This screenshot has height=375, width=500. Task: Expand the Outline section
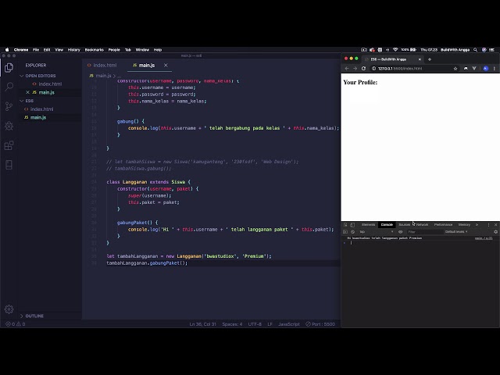(32, 316)
